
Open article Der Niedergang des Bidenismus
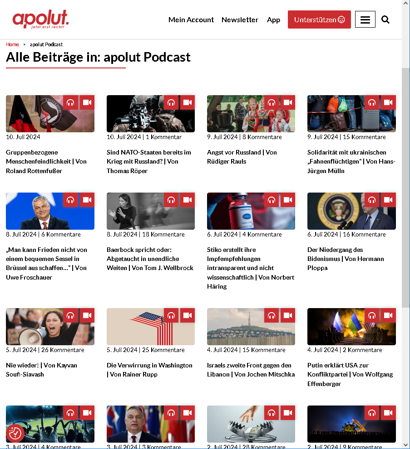click(x=346, y=259)
